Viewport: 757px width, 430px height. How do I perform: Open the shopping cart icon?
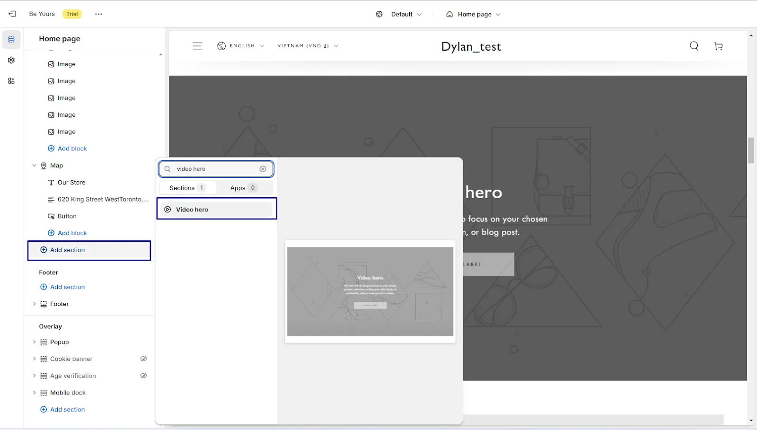pyautogui.click(x=718, y=46)
